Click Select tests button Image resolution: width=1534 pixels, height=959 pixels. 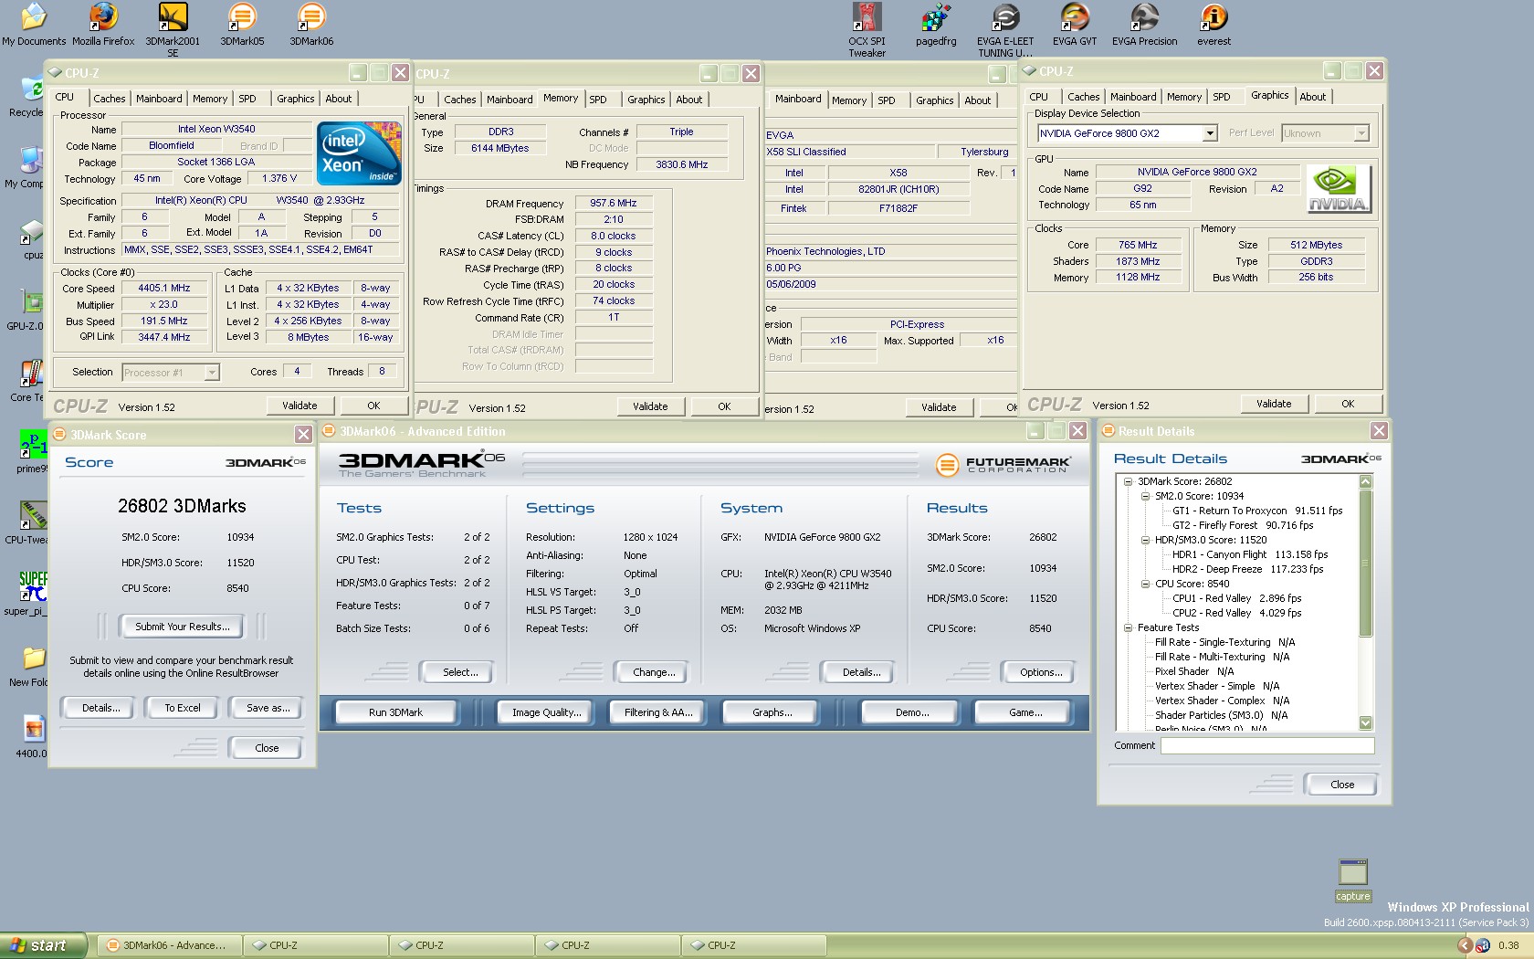[460, 672]
